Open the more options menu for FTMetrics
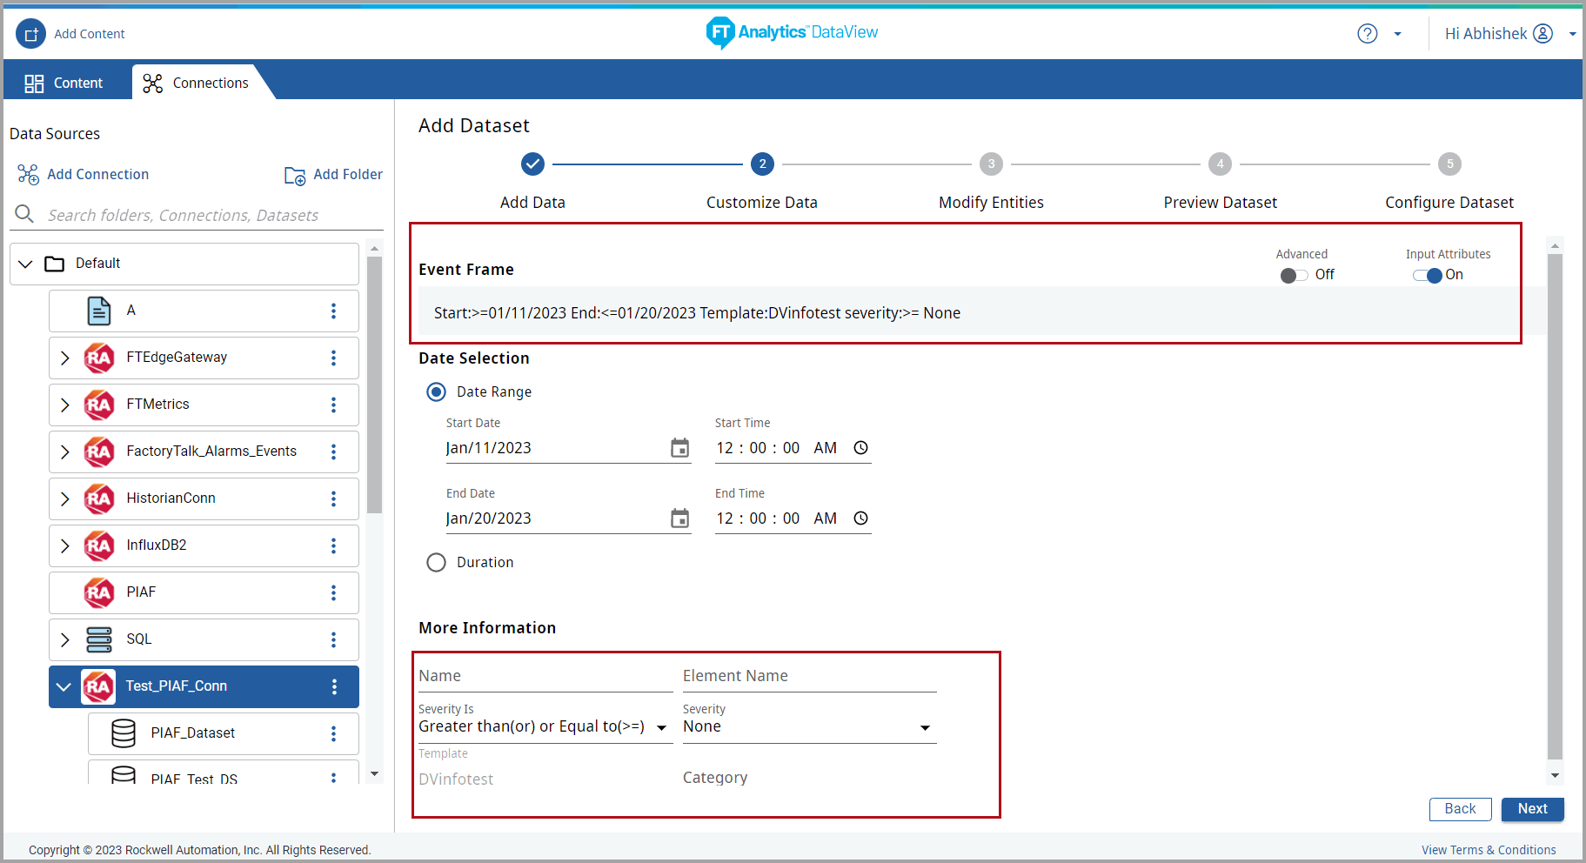 click(x=333, y=405)
